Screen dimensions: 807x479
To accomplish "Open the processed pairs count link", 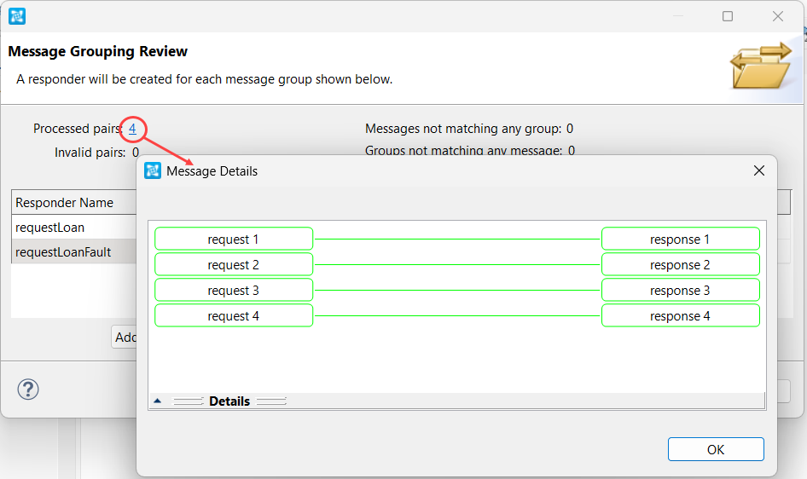I will (x=132, y=129).
